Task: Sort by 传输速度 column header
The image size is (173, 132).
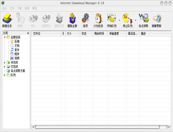Action: [x=117, y=34]
